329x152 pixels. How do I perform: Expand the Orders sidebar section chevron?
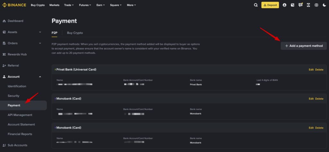40,43
